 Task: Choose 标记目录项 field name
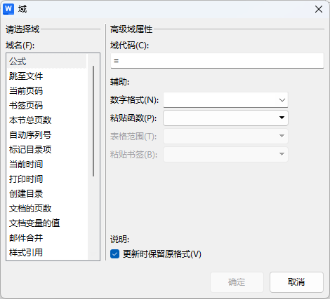[47, 150]
